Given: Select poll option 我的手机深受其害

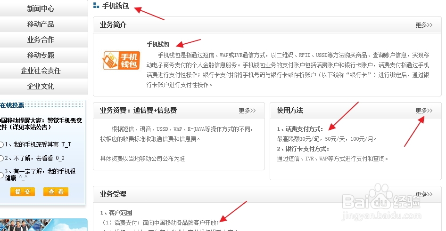Looking at the screenshot, I should tap(1, 145).
